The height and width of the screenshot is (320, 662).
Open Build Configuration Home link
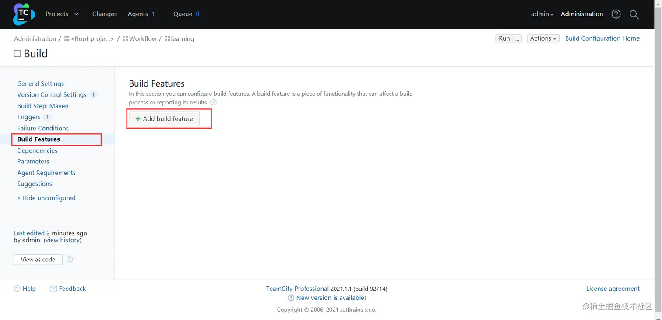(602, 38)
